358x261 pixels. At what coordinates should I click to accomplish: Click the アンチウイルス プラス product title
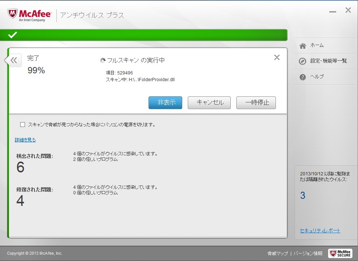tap(92, 15)
